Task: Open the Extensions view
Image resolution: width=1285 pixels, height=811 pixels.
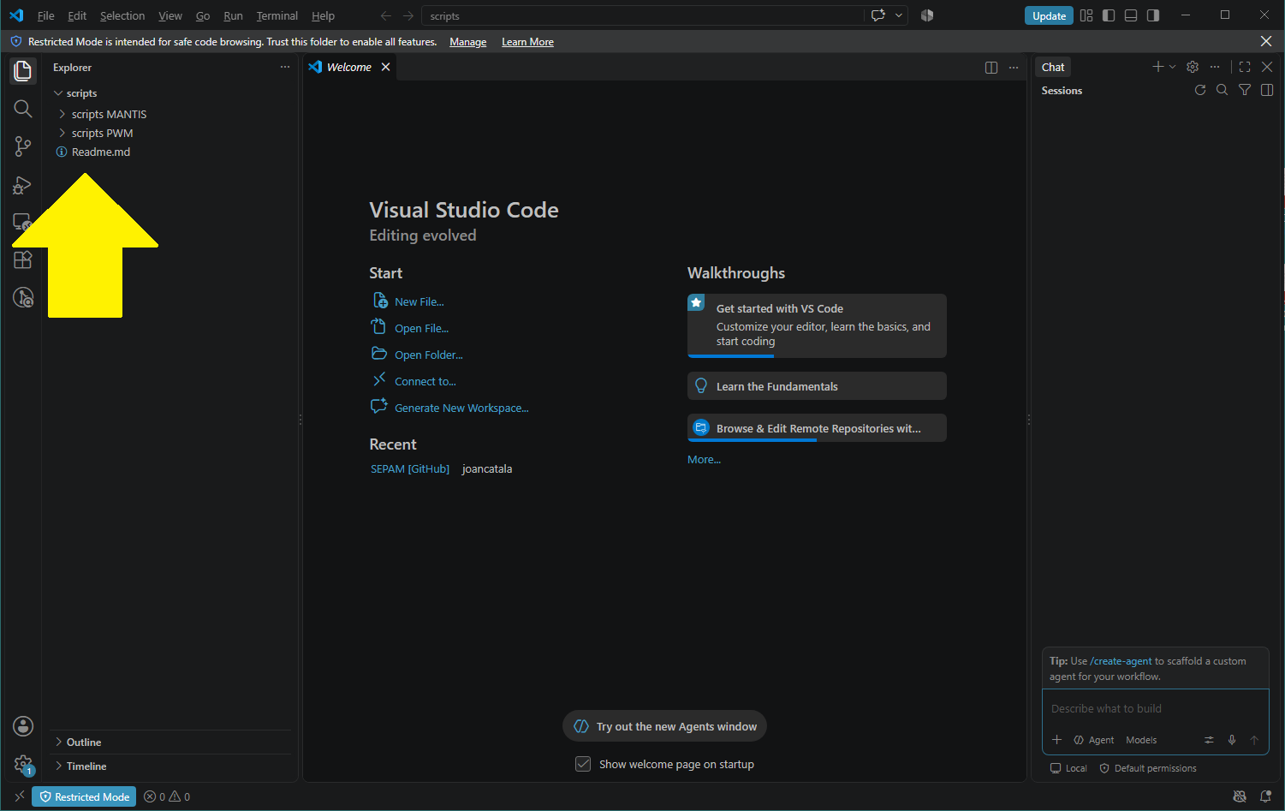Action: pos(23,259)
